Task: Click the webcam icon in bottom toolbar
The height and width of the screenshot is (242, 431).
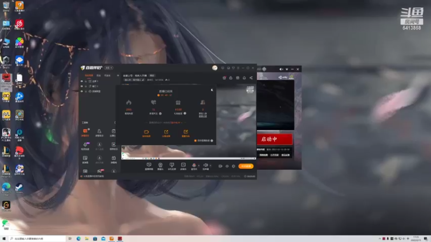Action: click(x=160, y=165)
